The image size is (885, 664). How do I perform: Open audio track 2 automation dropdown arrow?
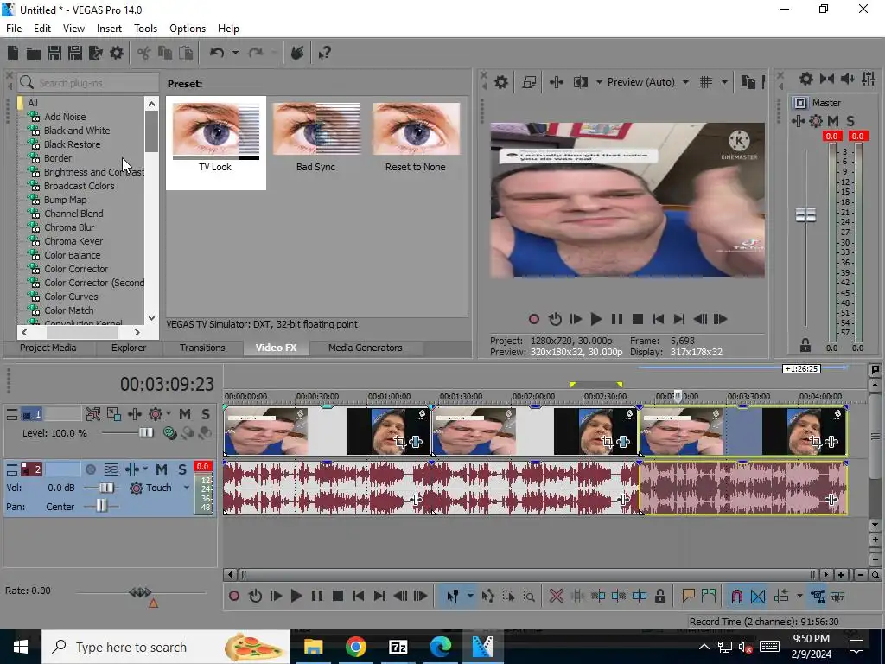[145, 469]
